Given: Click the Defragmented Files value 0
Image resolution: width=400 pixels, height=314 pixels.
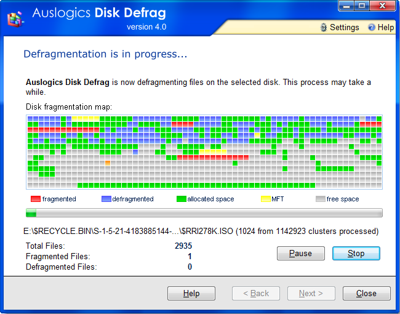Looking at the screenshot, I should tap(190, 267).
